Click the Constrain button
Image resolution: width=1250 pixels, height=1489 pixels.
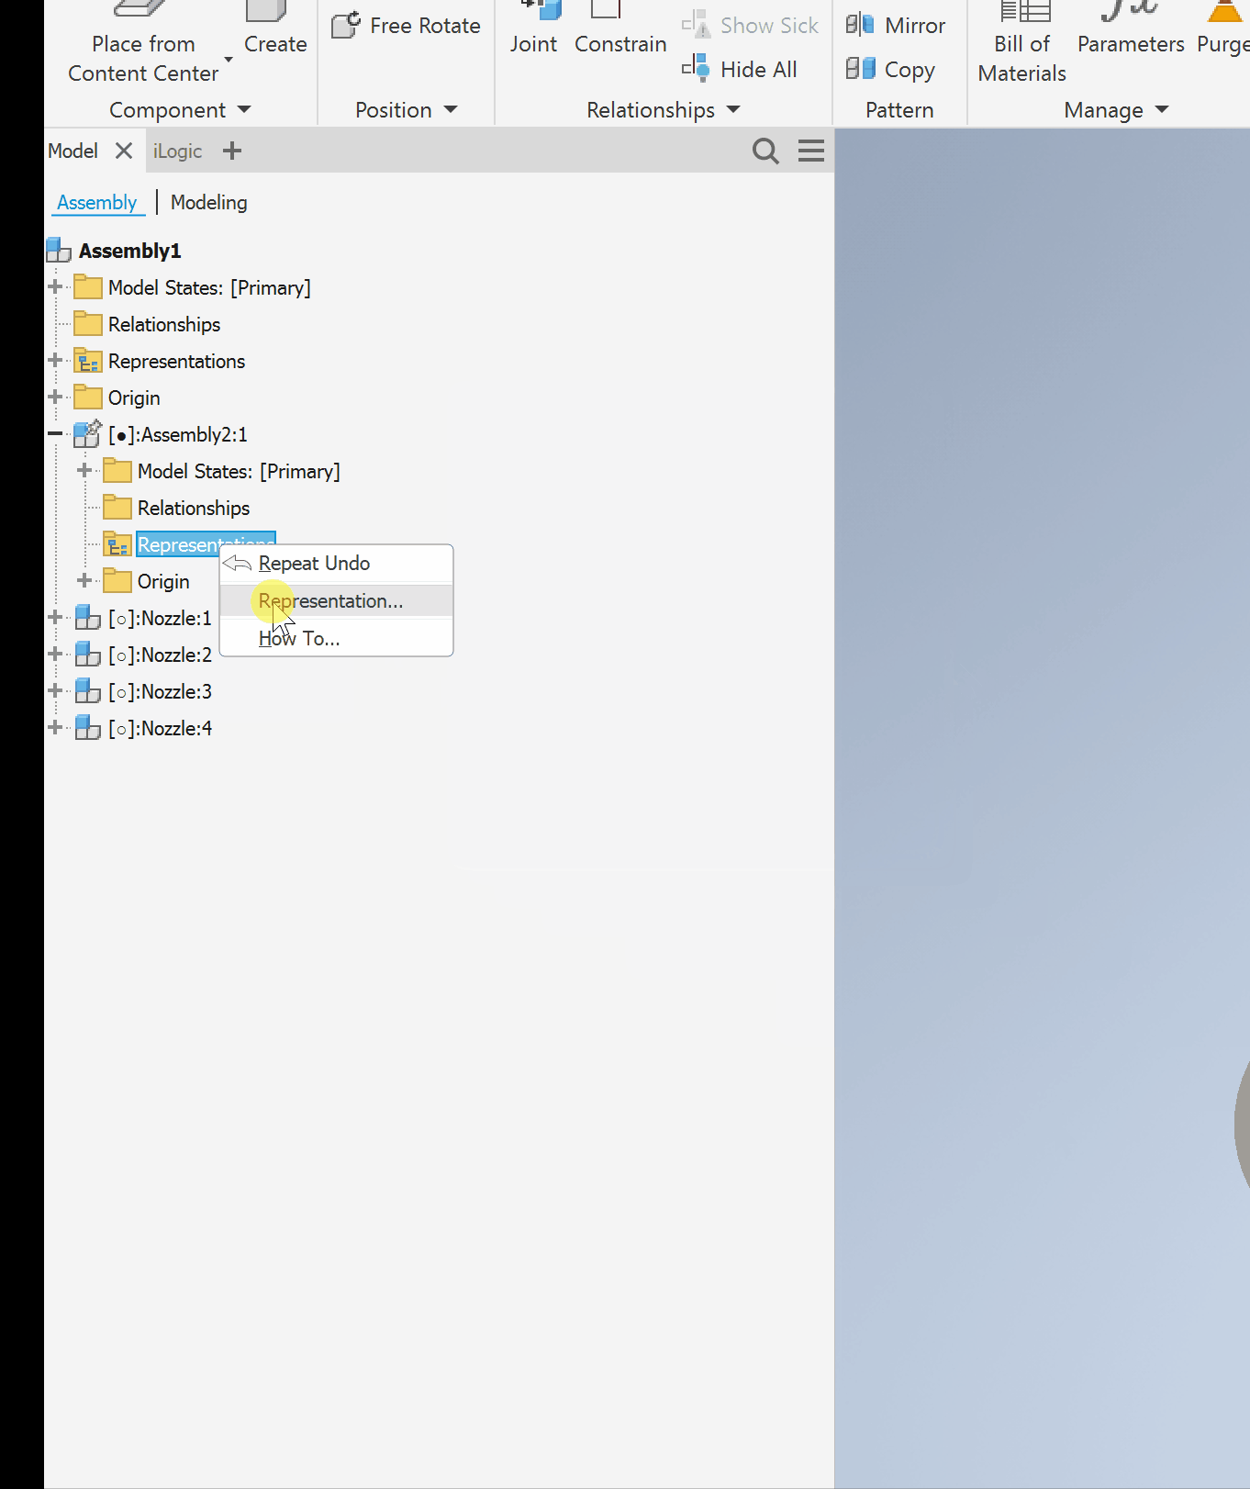(x=620, y=29)
